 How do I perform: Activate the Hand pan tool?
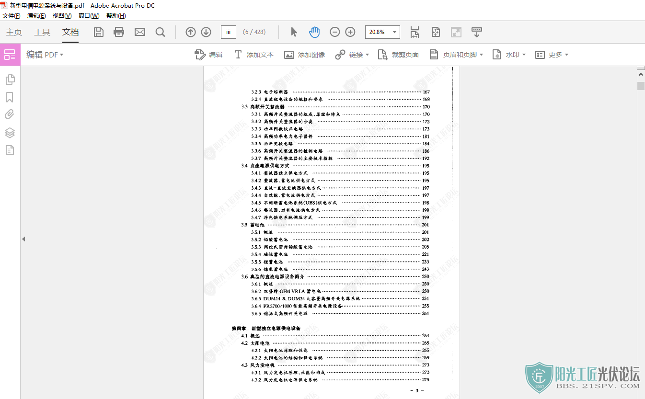(314, 32)
